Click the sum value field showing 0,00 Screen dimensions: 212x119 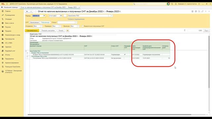pos(195,31)
